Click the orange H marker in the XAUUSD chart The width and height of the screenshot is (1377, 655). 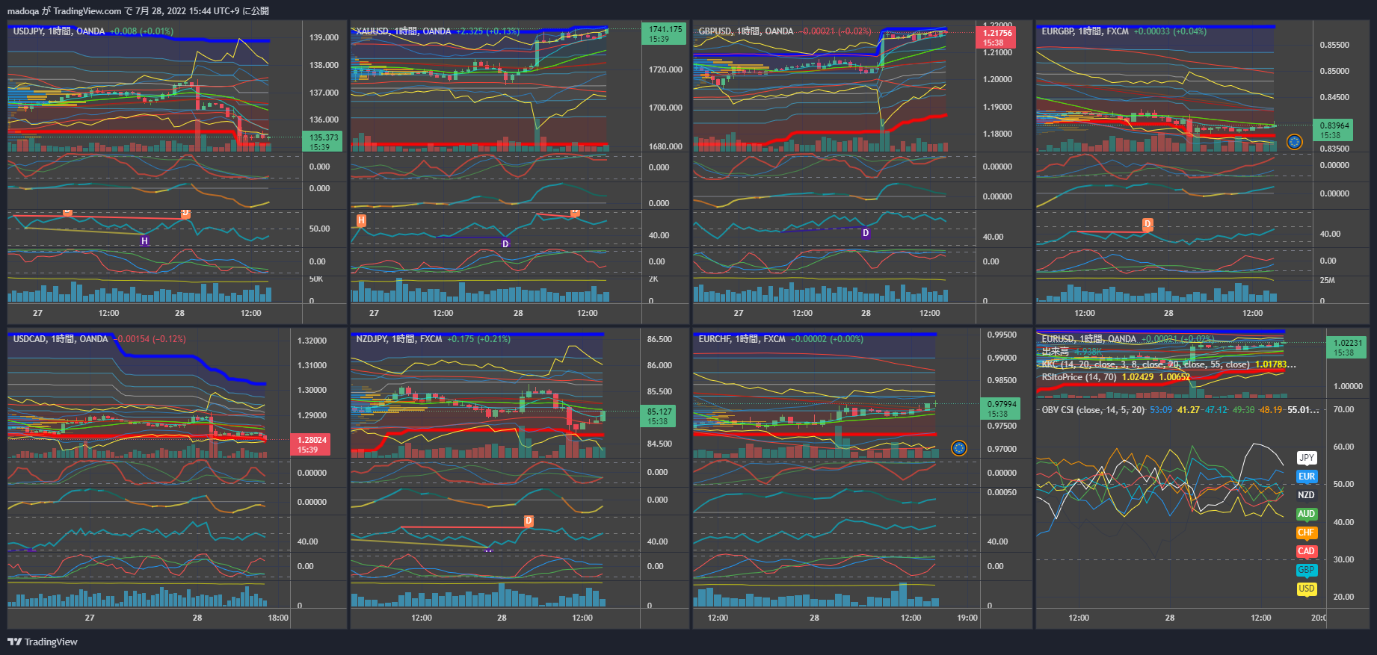361,220
